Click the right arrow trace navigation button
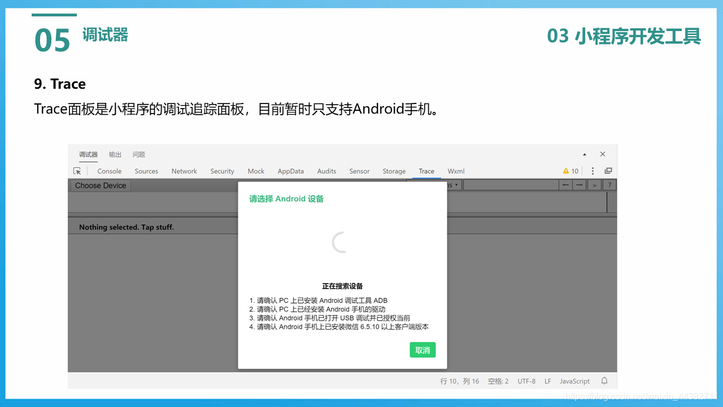The height and width of the screenshot is (407, 723). (x=579, y=185)
